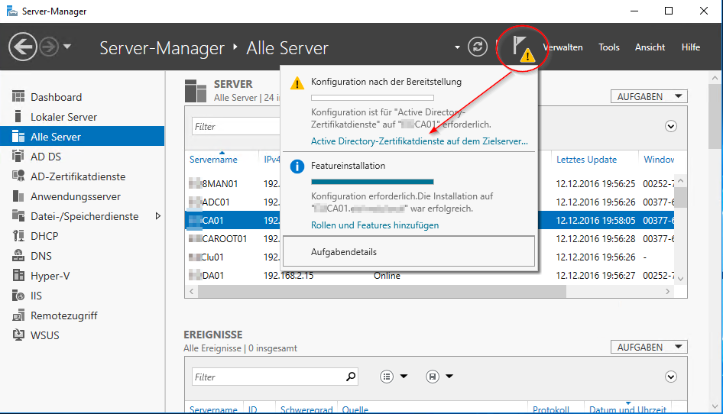723x414 pixels.
Task: Open Active Directory-Zertifikatdienste auf dem Zielserver link
Action: (x=419, y=141)
